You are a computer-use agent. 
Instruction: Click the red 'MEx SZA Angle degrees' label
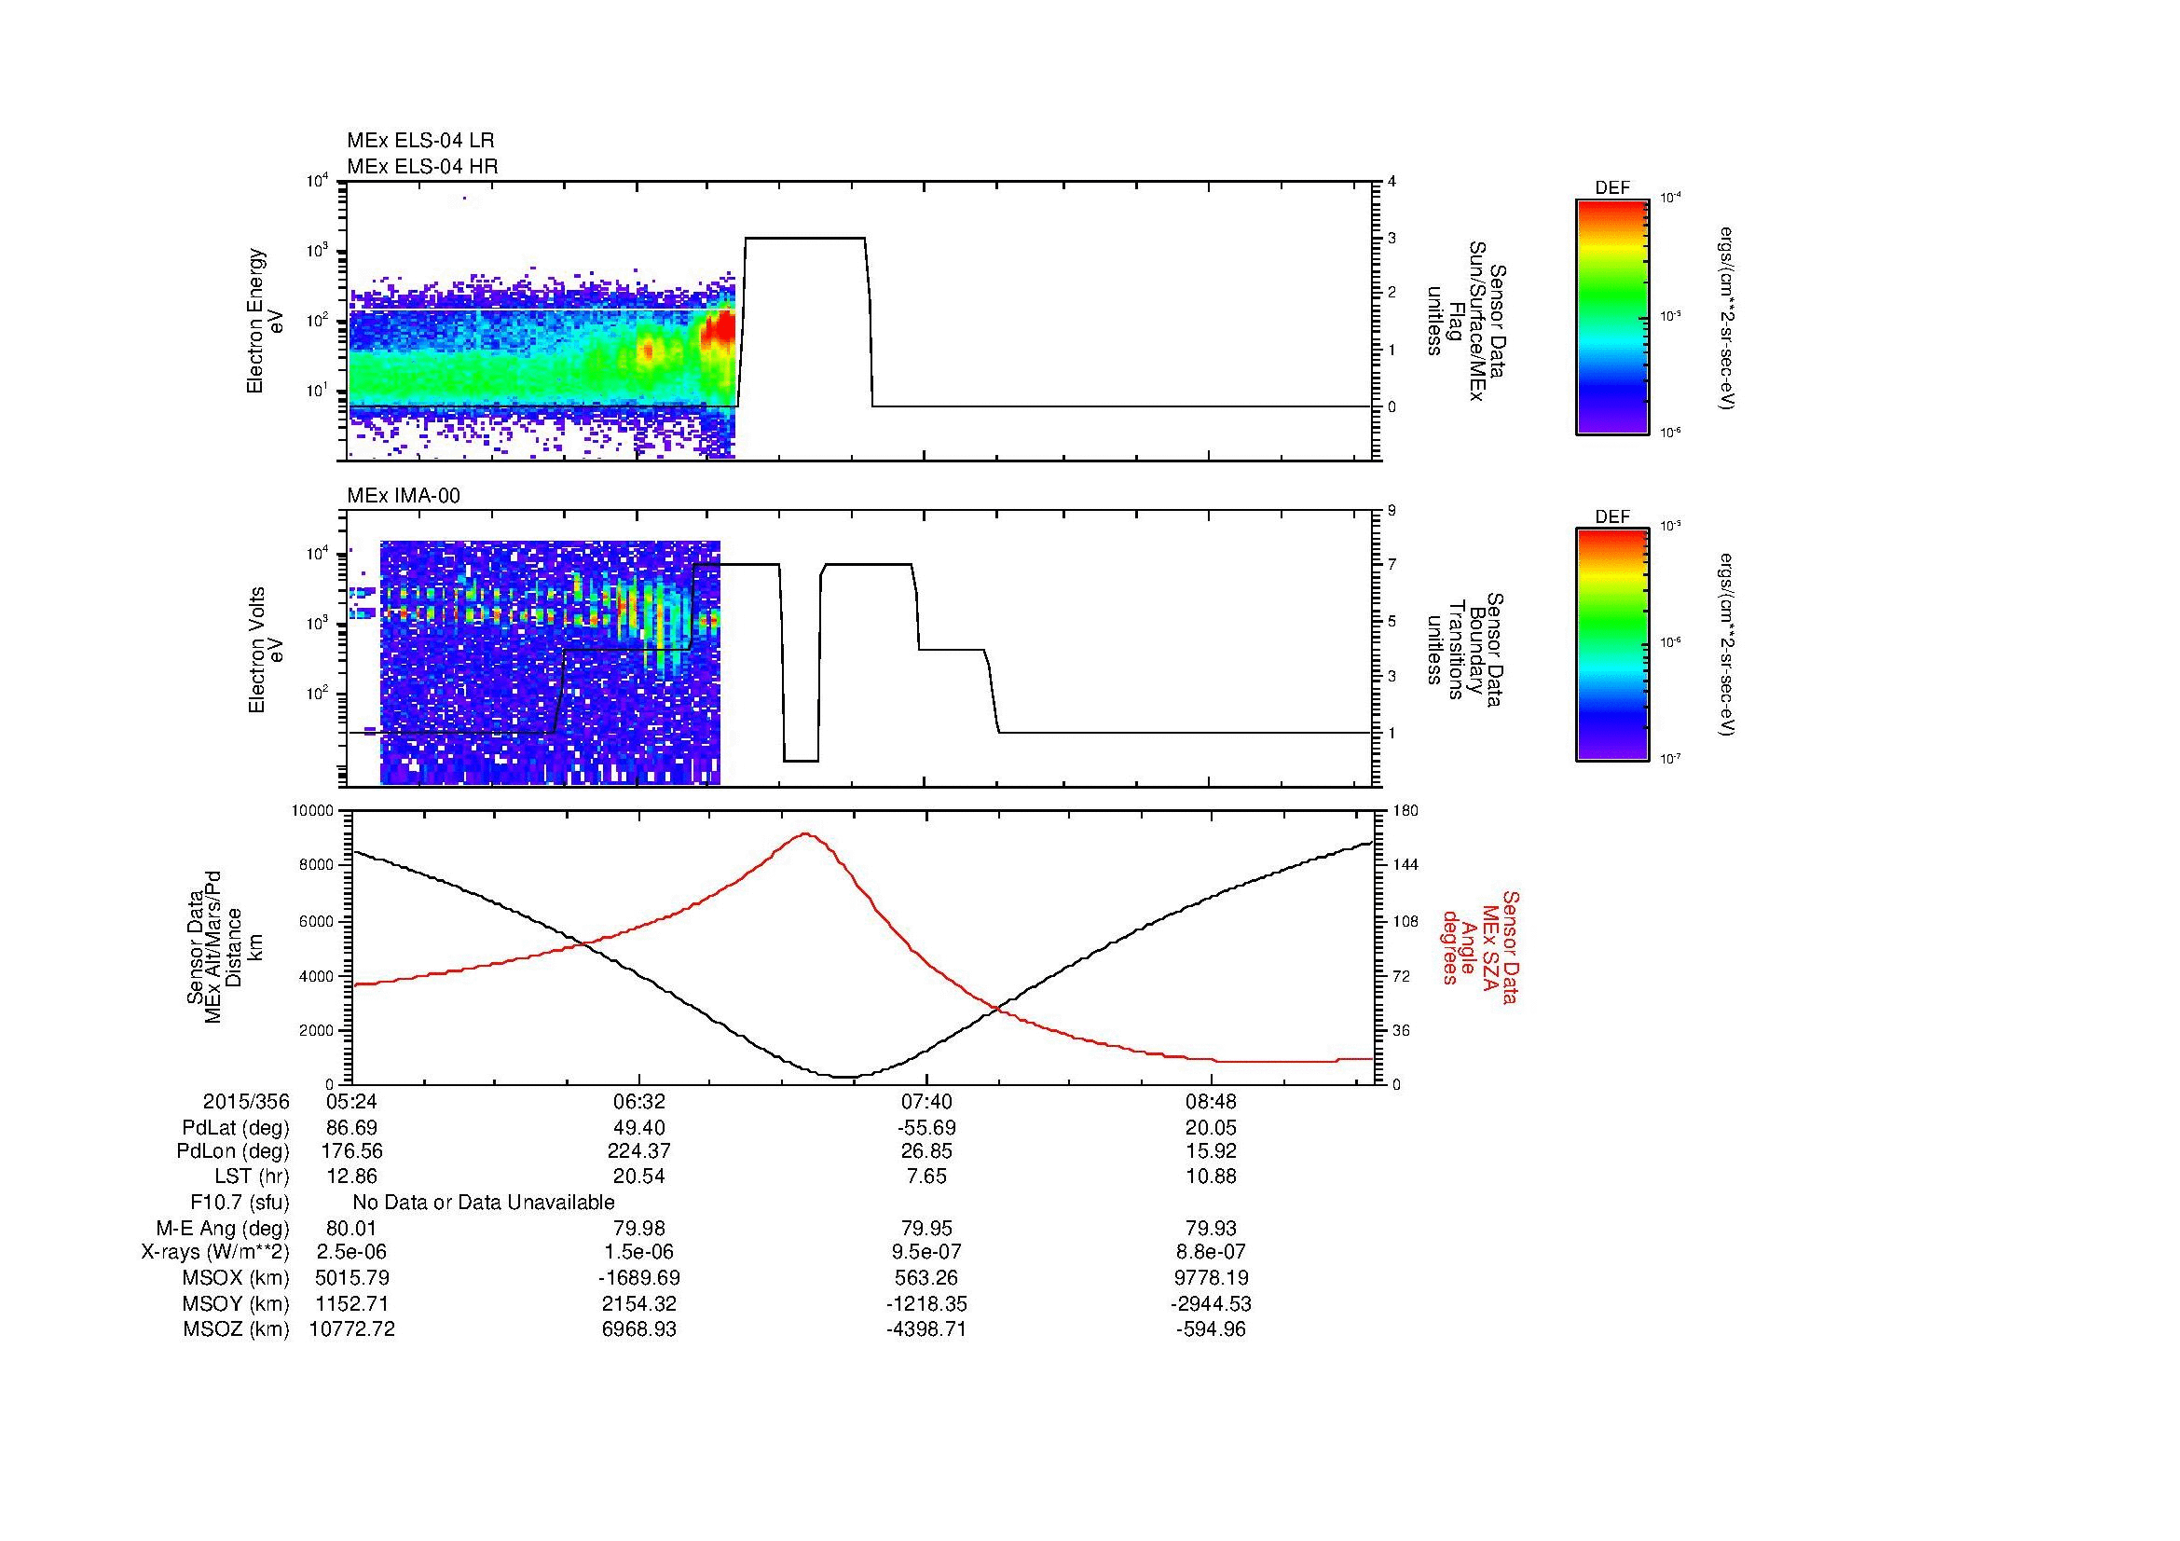[1480, 947]
